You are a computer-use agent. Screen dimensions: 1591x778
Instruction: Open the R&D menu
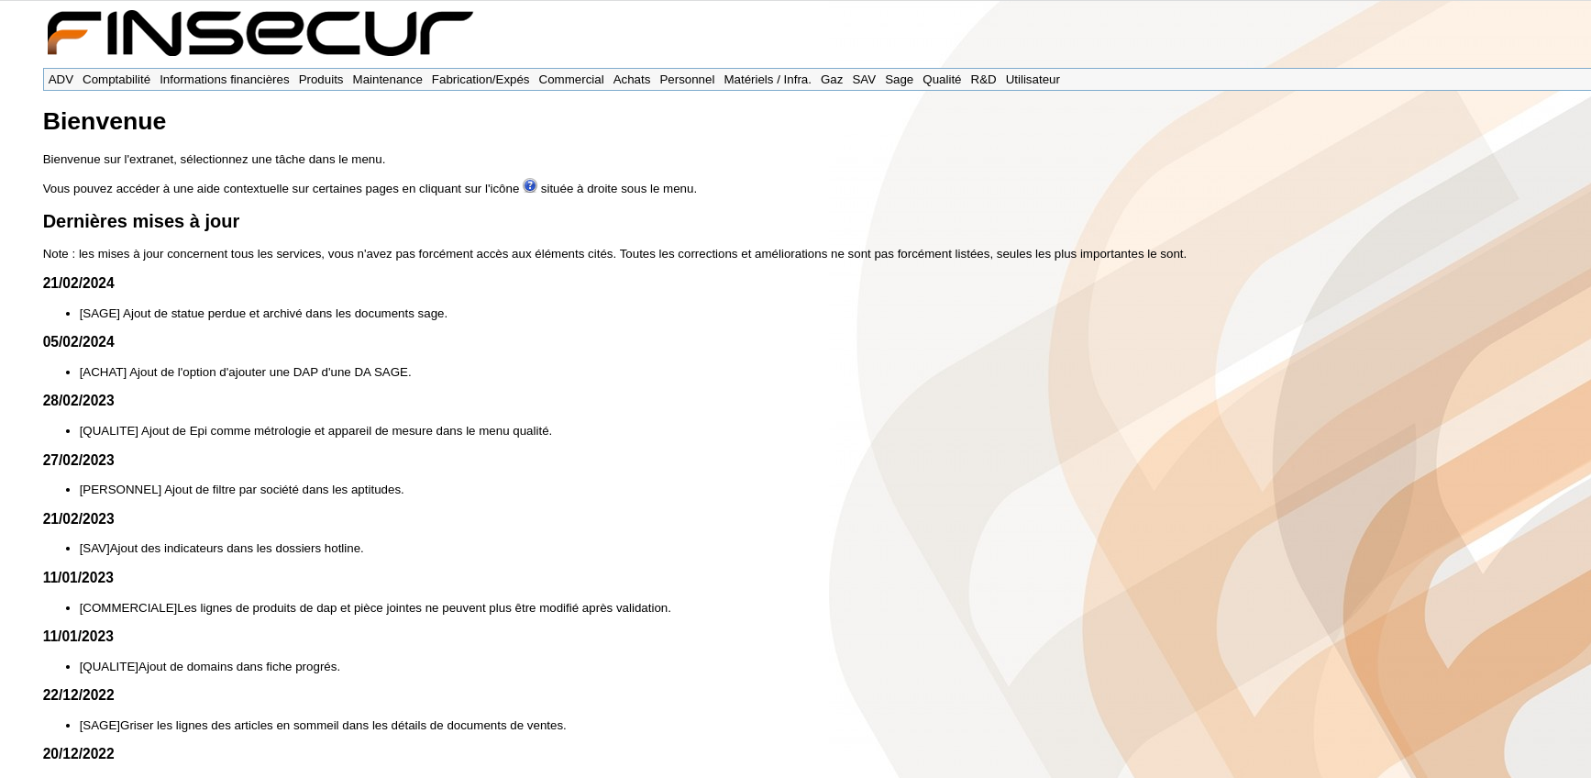click(x=983, y=80)
